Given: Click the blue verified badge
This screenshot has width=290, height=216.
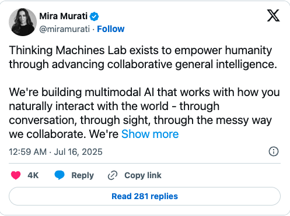Looking at the screenshot, I should click(94, 16).
